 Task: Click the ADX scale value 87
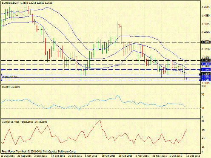click(203, 121)
